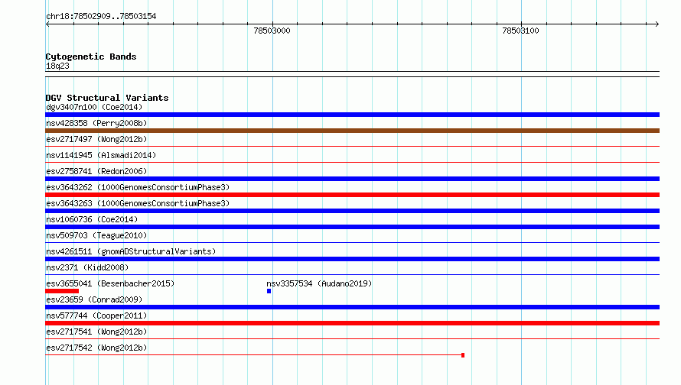Viewport: 681px width, 385px height.
Task: Click blue bar under nsv1060736
Action: 352,227
